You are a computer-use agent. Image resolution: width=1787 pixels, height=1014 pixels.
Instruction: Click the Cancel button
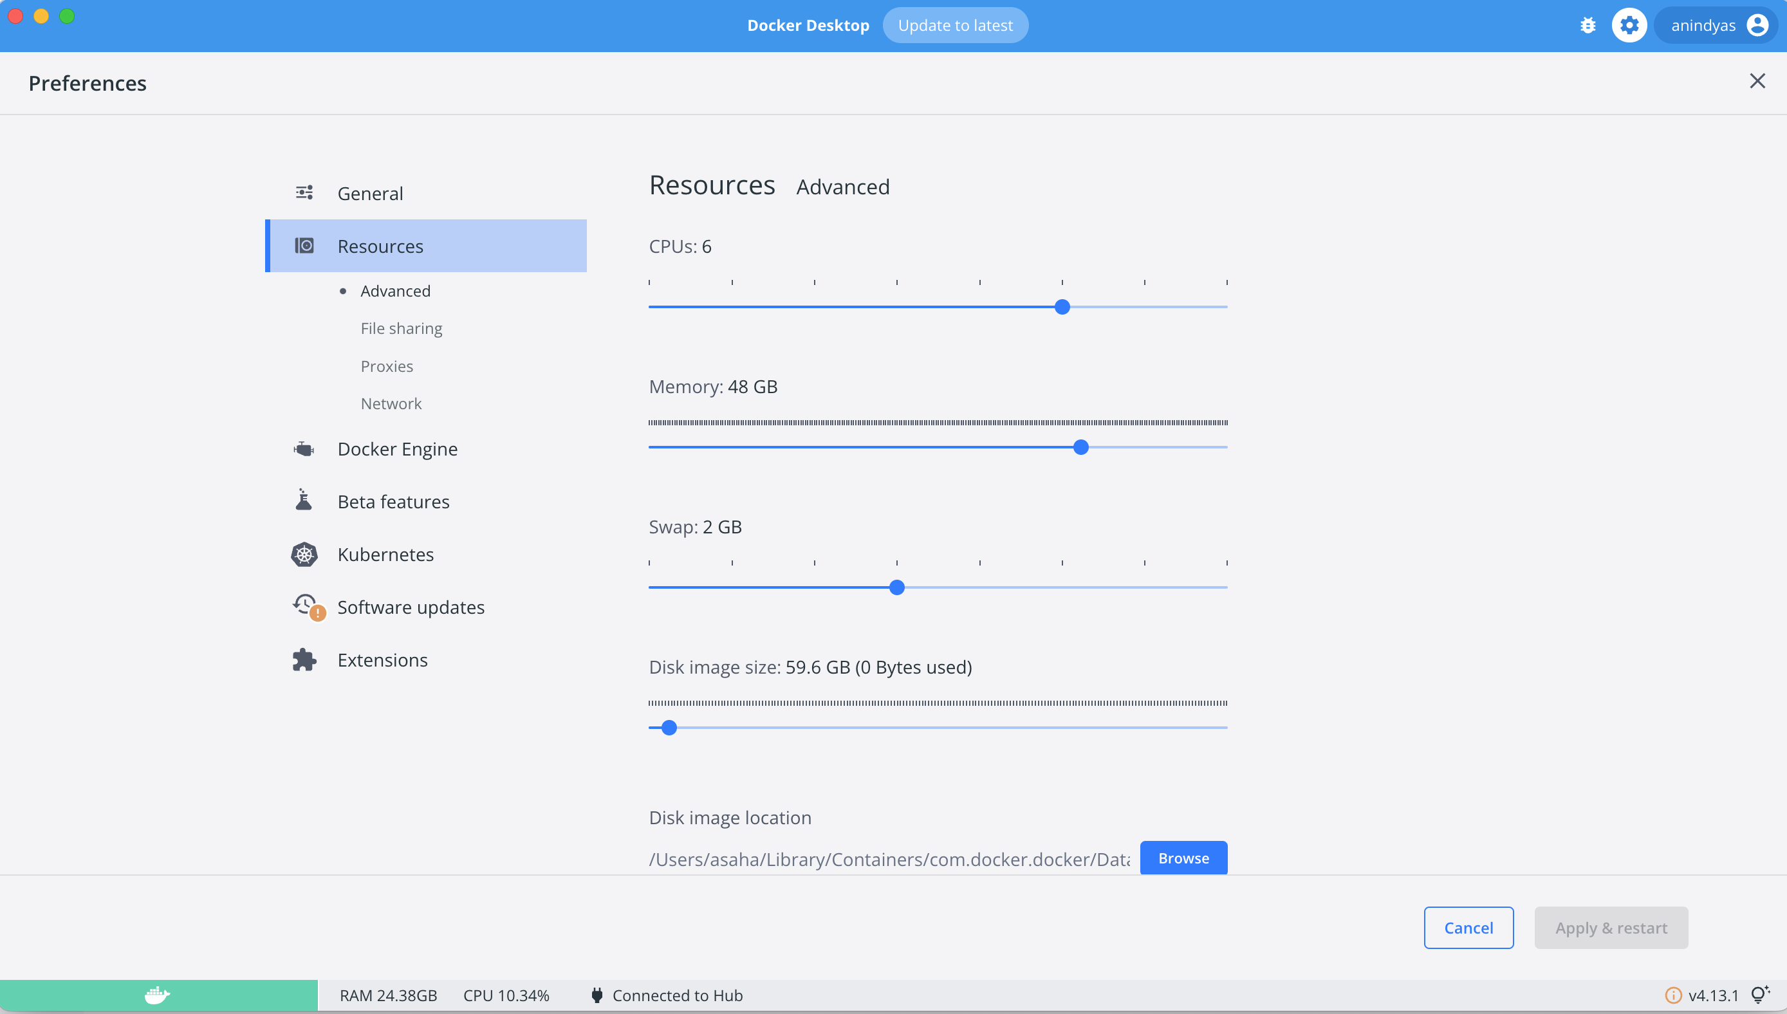click(x=1468, y=928)
